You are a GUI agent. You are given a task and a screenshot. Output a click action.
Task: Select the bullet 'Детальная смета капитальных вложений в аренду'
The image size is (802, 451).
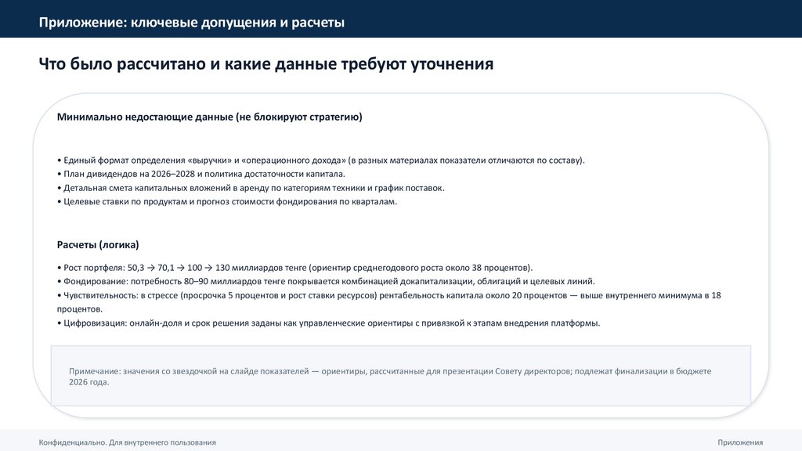pos(251,188)
